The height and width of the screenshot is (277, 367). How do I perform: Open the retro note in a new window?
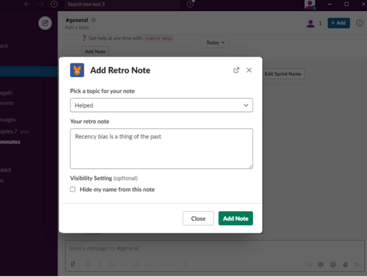pyautogui.click(x=236, y=70)
